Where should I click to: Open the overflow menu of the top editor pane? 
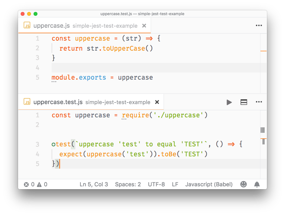click(259, 25)
